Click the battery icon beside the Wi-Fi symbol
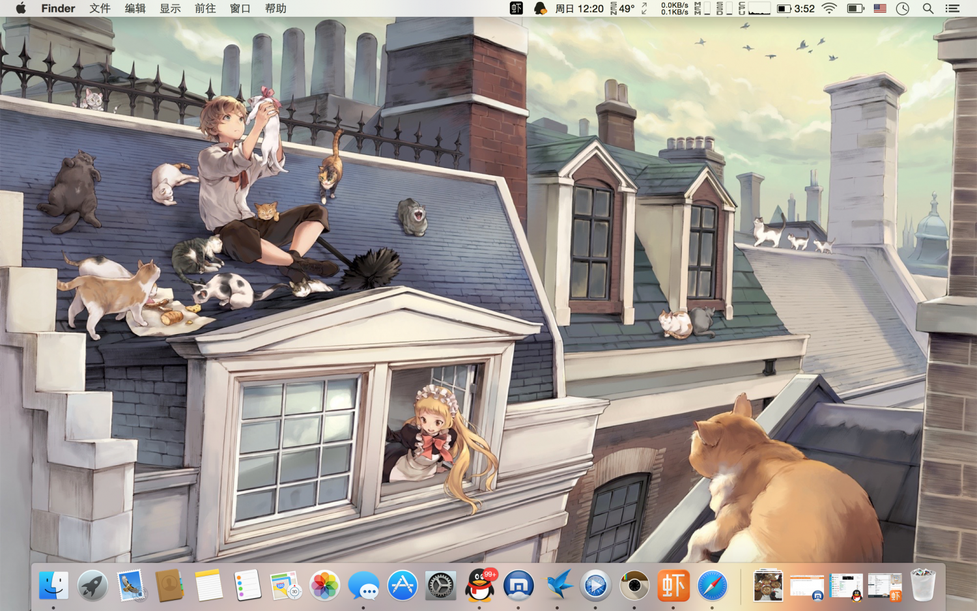The height and width of the screenshot is (611, 977). (855, 8)
